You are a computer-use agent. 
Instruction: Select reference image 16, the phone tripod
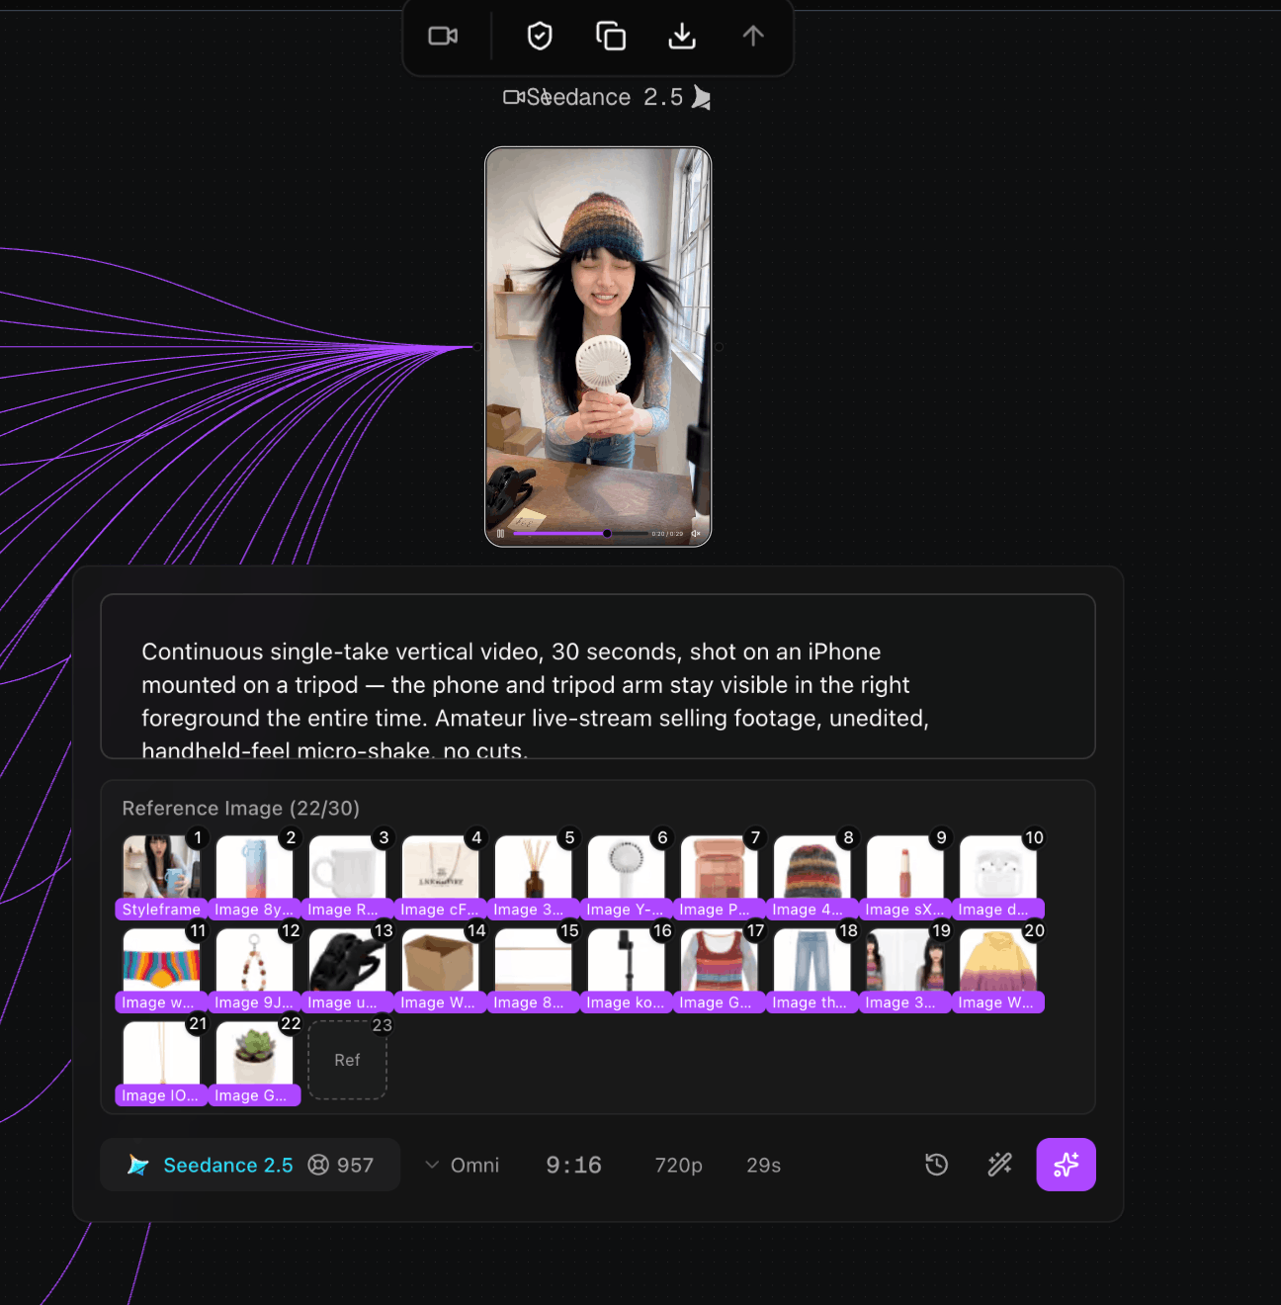[x=626, y=969]
